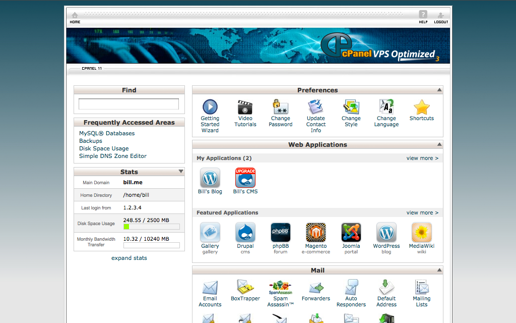Click the 248.55 / 2500 MB value
Image resolution: width=516 pixels, height=323 pixels.
(146, 220)
